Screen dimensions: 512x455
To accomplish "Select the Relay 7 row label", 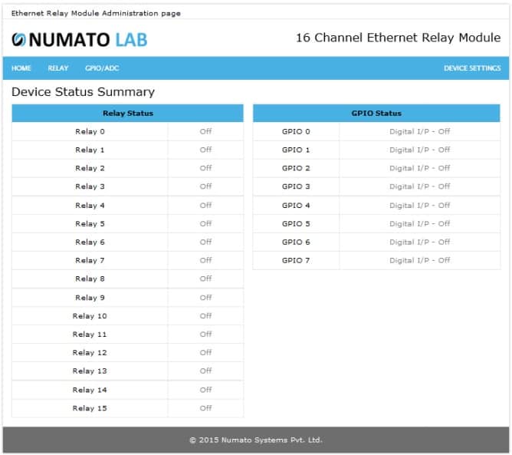I will click(90, 260).
